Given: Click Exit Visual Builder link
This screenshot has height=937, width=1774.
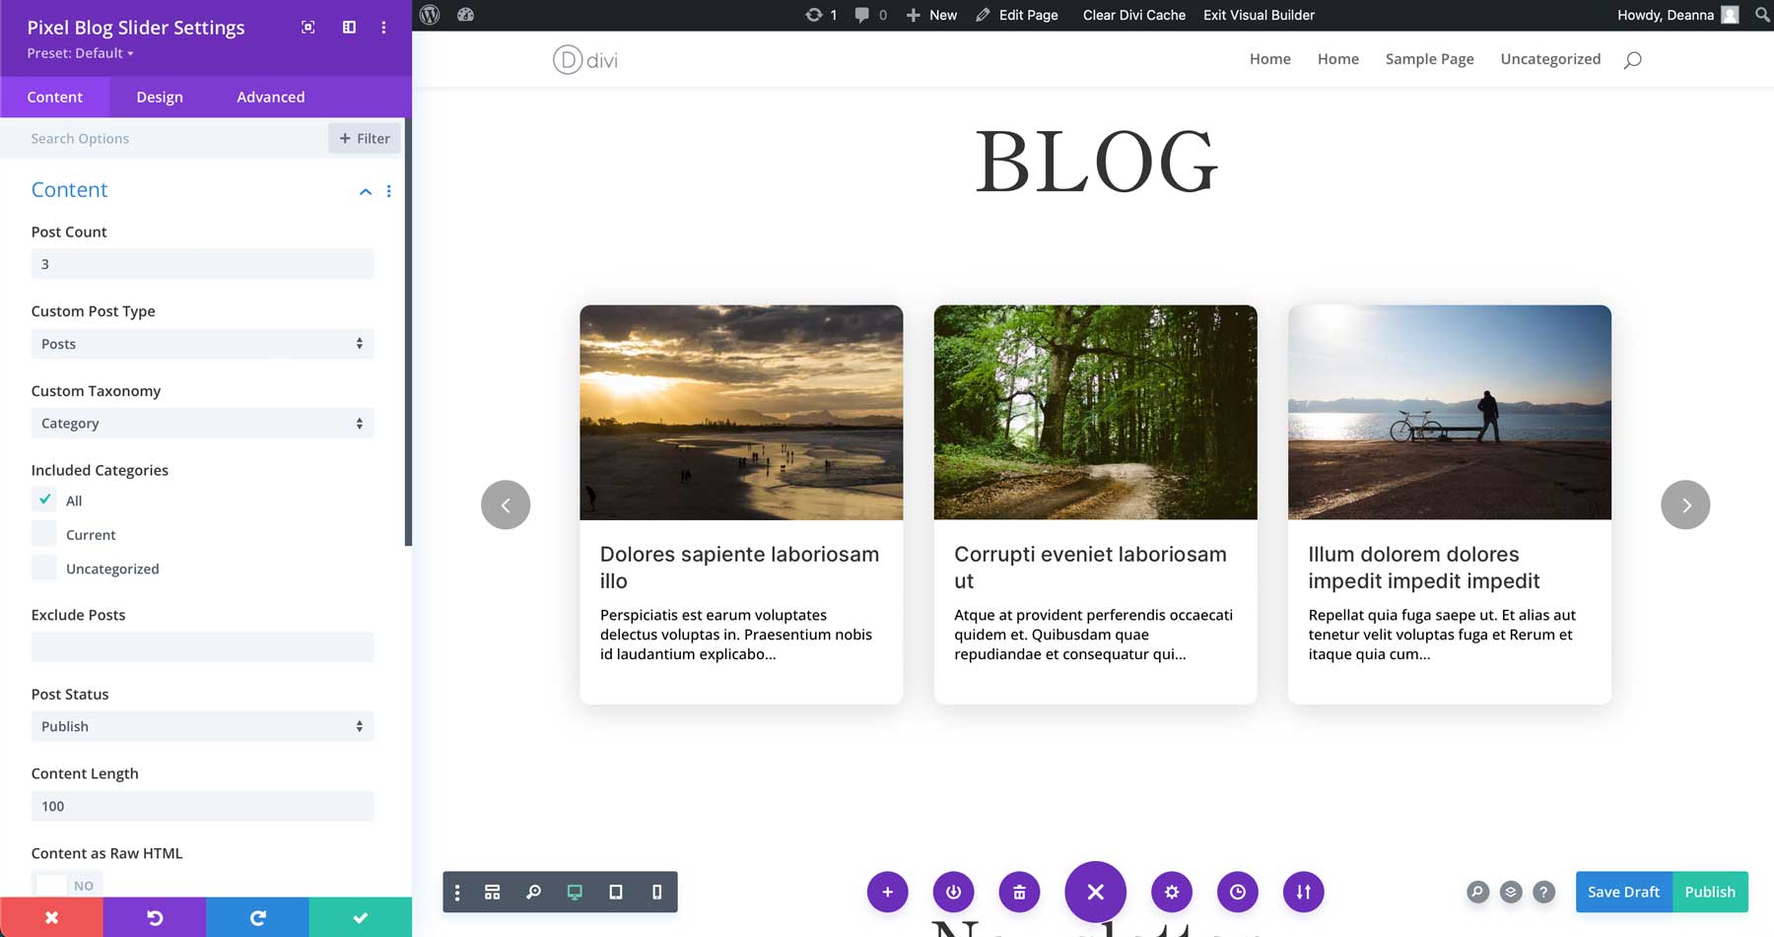Looking at the screenshot, I should click(1258, 15).
